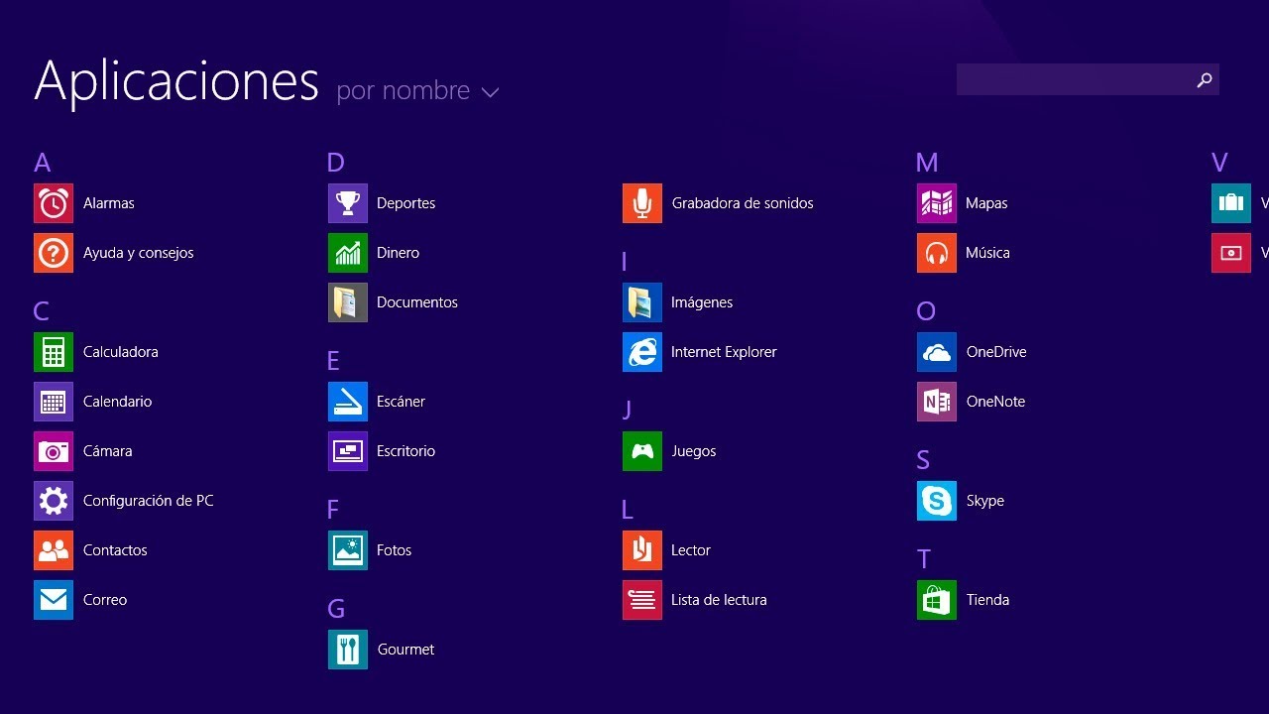
Task: Select the T letter group header
Action: coord(924,559)
